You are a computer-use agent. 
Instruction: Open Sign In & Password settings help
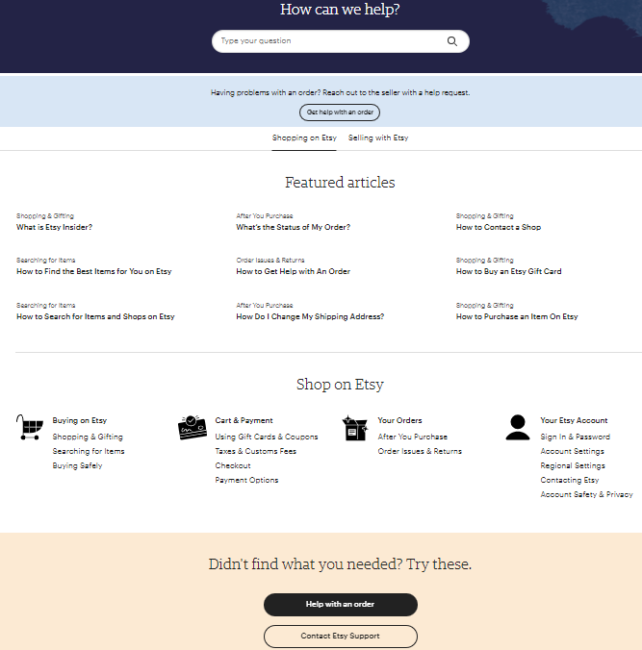[x=575, y=437]
